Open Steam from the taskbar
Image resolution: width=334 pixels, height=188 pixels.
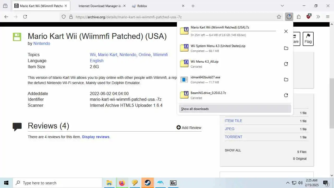coord(148,183)
